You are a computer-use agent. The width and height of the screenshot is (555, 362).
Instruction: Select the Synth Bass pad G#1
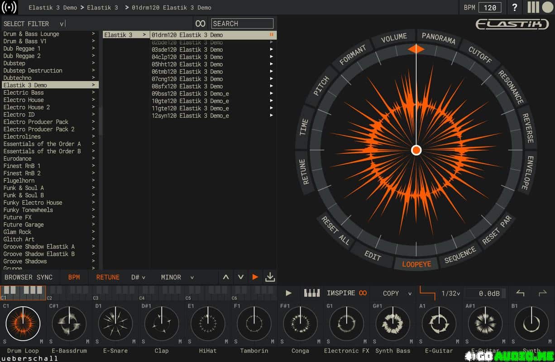393,324
